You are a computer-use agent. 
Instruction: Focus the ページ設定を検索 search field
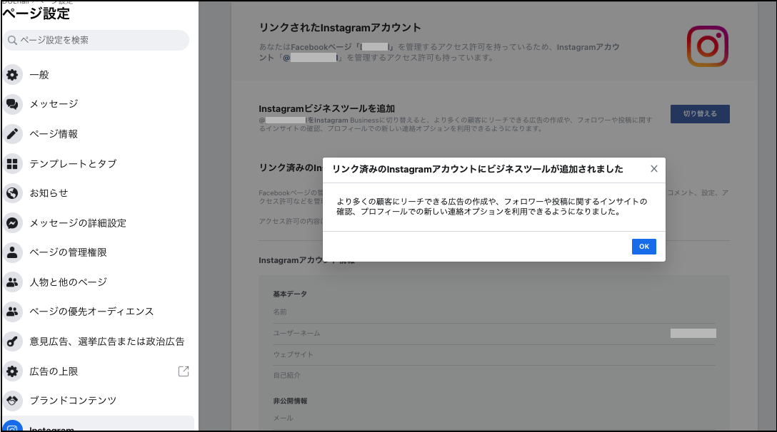click(x=96, y=40)
